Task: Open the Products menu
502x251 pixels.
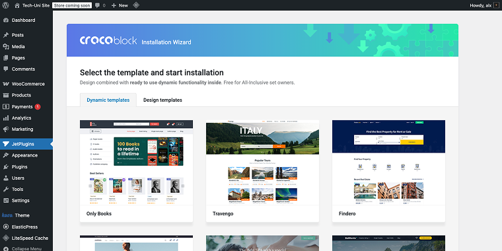Action: [26, 95]
